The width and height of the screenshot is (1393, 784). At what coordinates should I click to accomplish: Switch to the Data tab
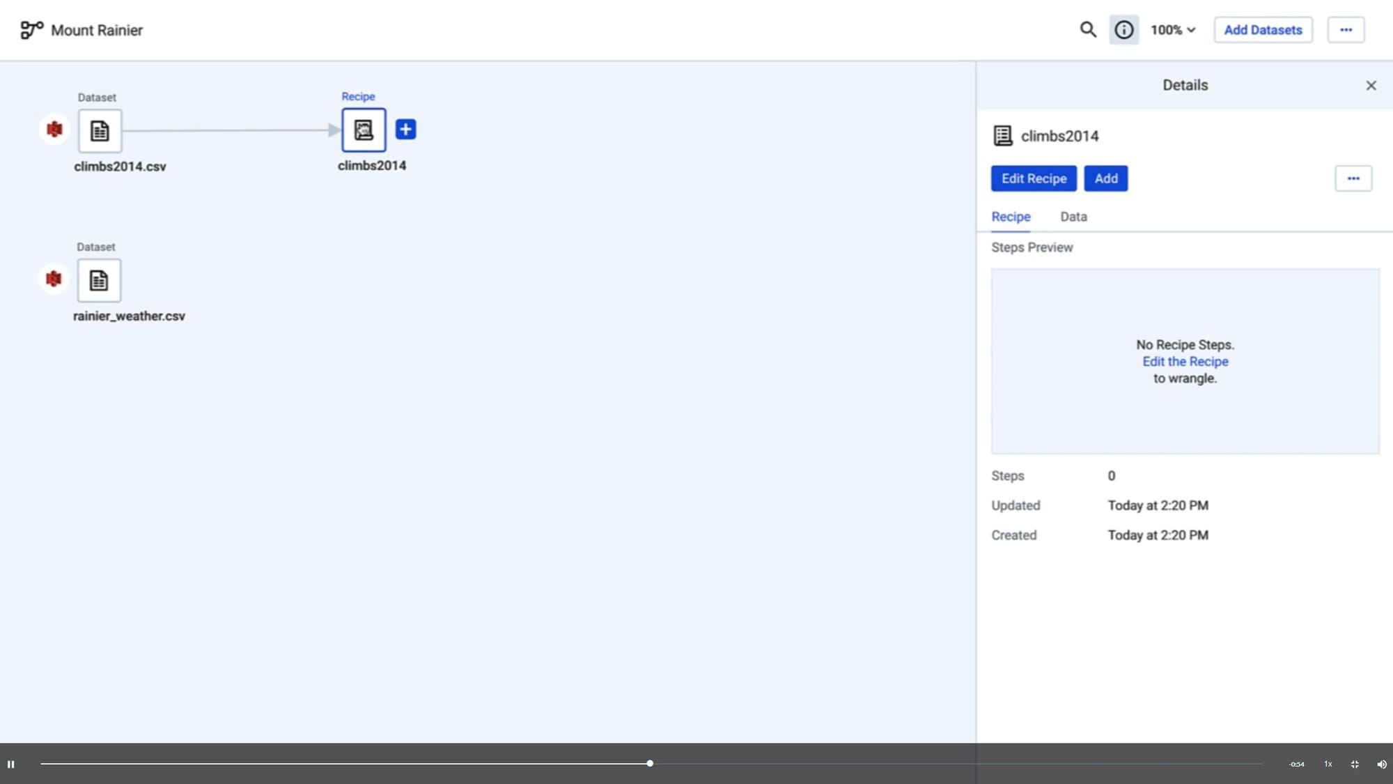pyautogui.click(x=1073, y=217)
